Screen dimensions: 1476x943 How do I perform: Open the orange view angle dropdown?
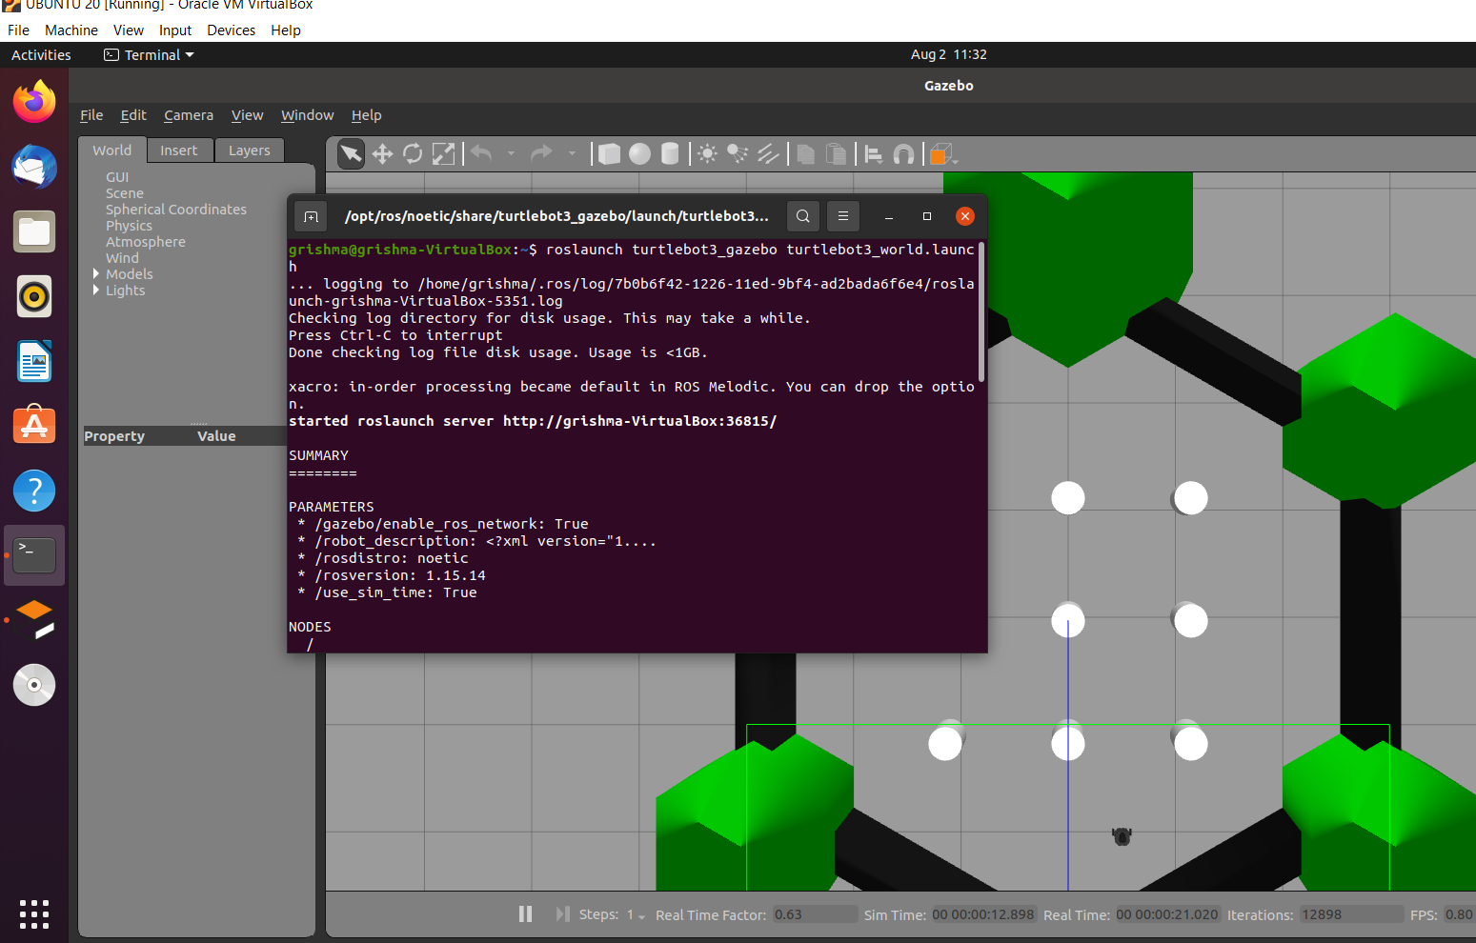(x=942, y=153)
